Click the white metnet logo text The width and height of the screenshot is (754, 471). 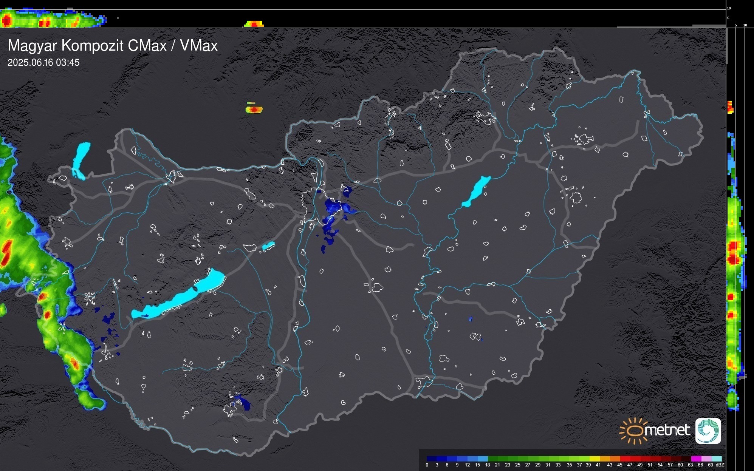(667, 430)
